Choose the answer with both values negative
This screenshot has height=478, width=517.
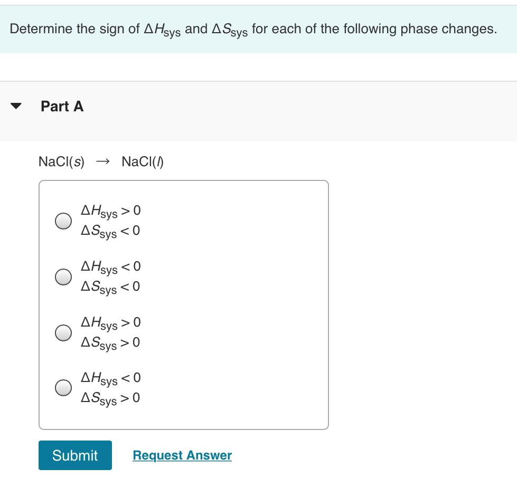tap(63, 275)
